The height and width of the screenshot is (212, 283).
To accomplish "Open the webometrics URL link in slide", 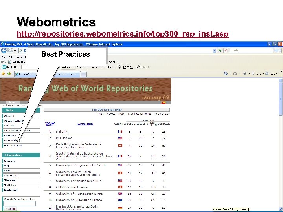I will (x=123, y=34).
